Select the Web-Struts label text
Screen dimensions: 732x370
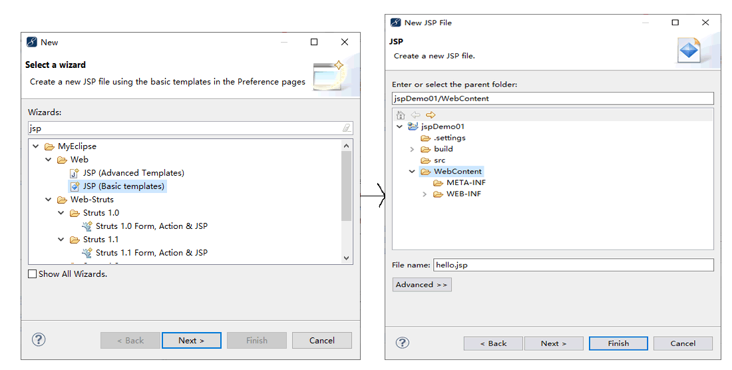point(92,200)
